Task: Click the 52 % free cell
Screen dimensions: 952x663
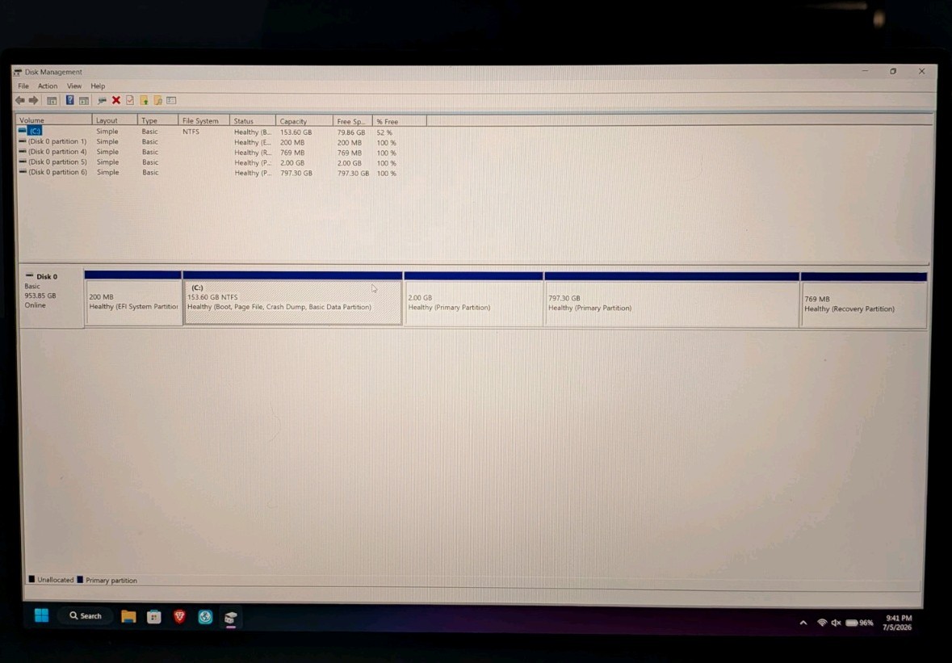Action: tap(384, 132)
